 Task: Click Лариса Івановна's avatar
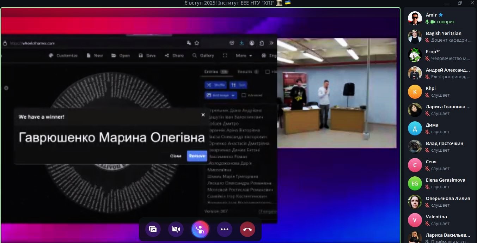coord(415,110)
